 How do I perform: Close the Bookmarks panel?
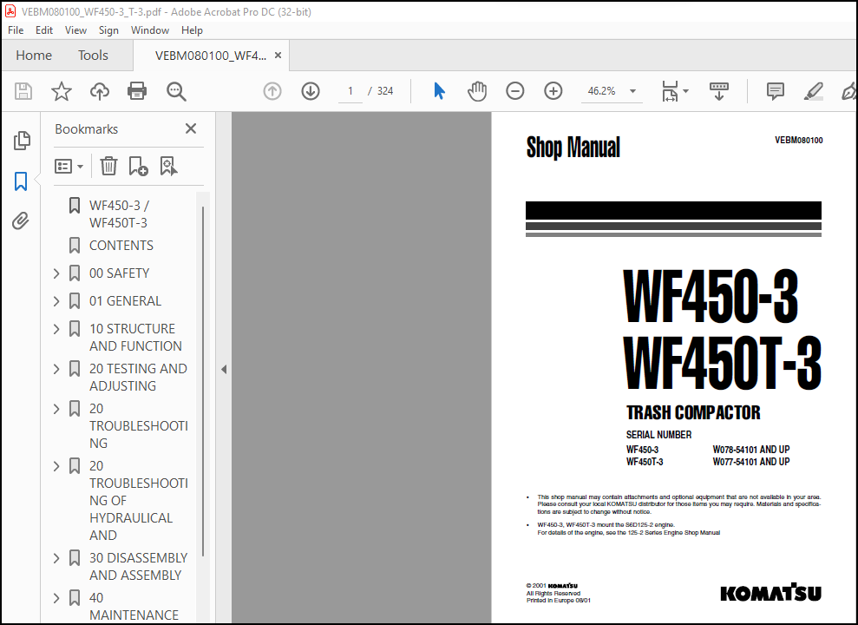[x=190, y=128]
